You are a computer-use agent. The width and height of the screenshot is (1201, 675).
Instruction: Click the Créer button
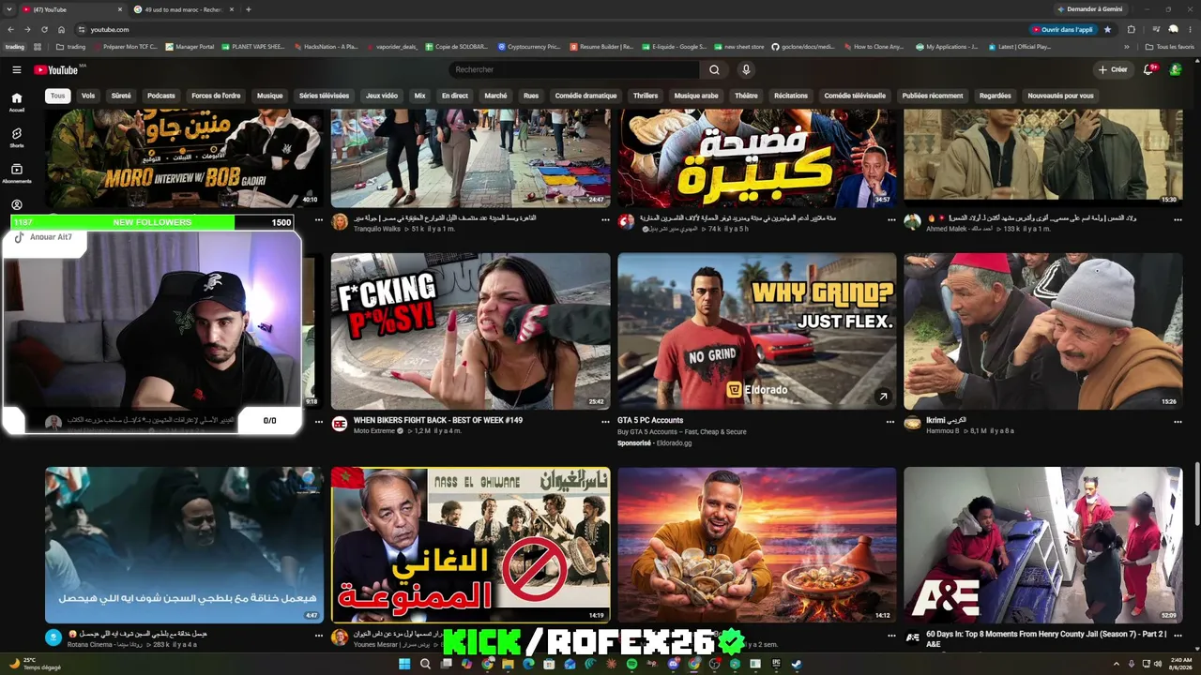pos(1113,69)
